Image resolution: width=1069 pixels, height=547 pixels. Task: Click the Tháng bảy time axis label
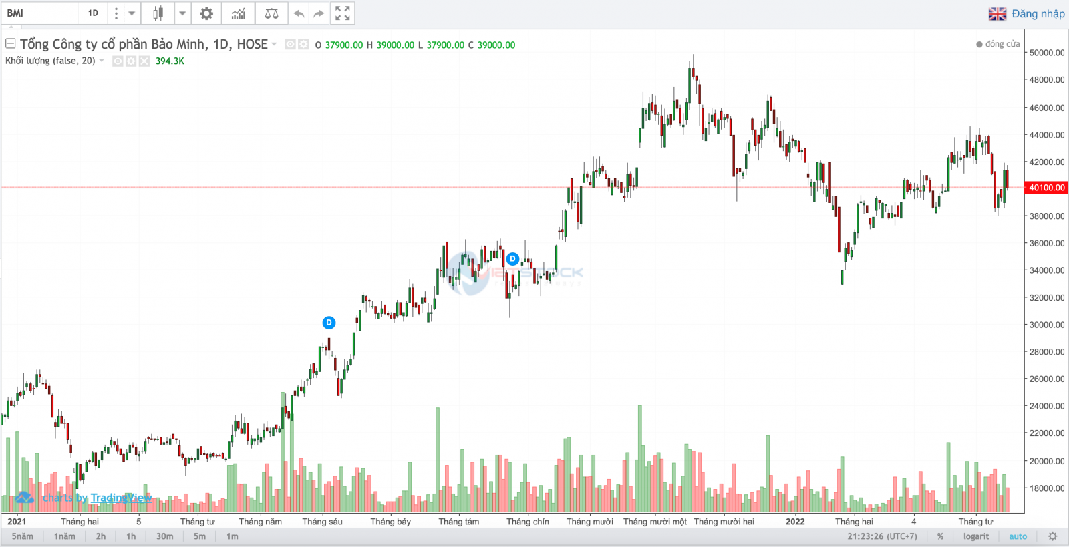pyautogui.click(x=391, y=522)
